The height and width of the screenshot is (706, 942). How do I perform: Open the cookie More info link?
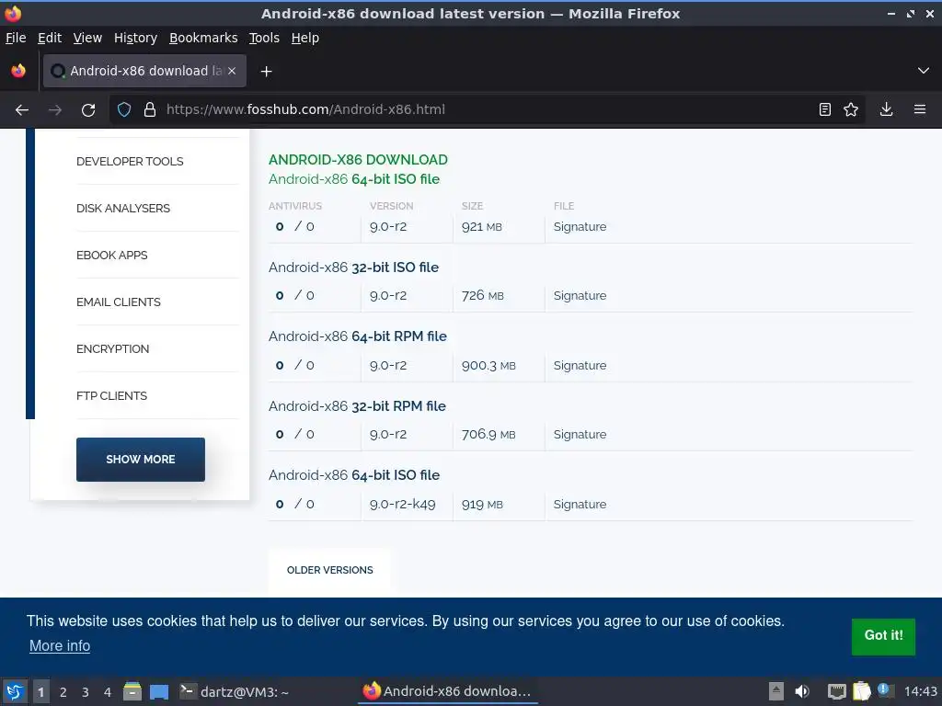click(x=60, y=646)
